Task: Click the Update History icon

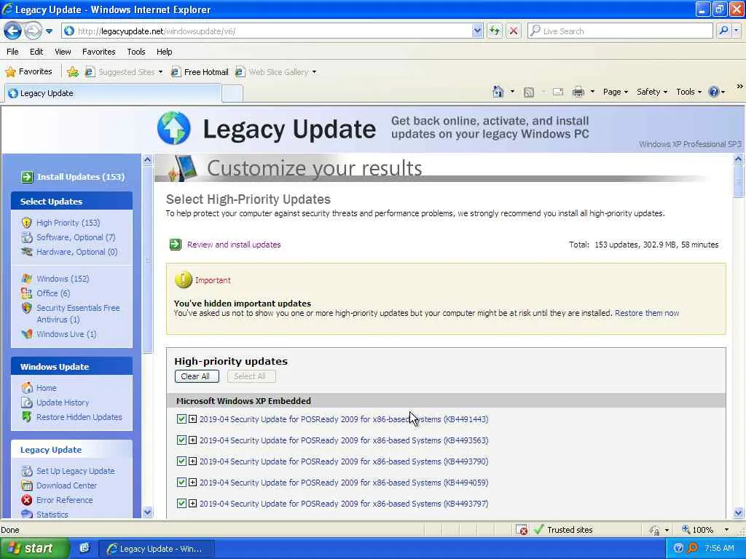Action: 27,402
